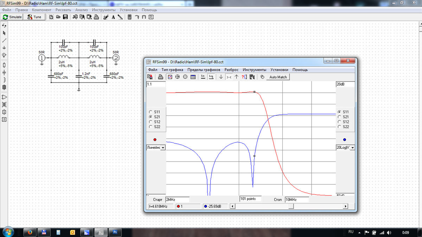The height and width of the screenshot is (237, 422).
Task: Click the 'Стоп' frequency field showing 10MHz
Action: (x=296, y=199)
